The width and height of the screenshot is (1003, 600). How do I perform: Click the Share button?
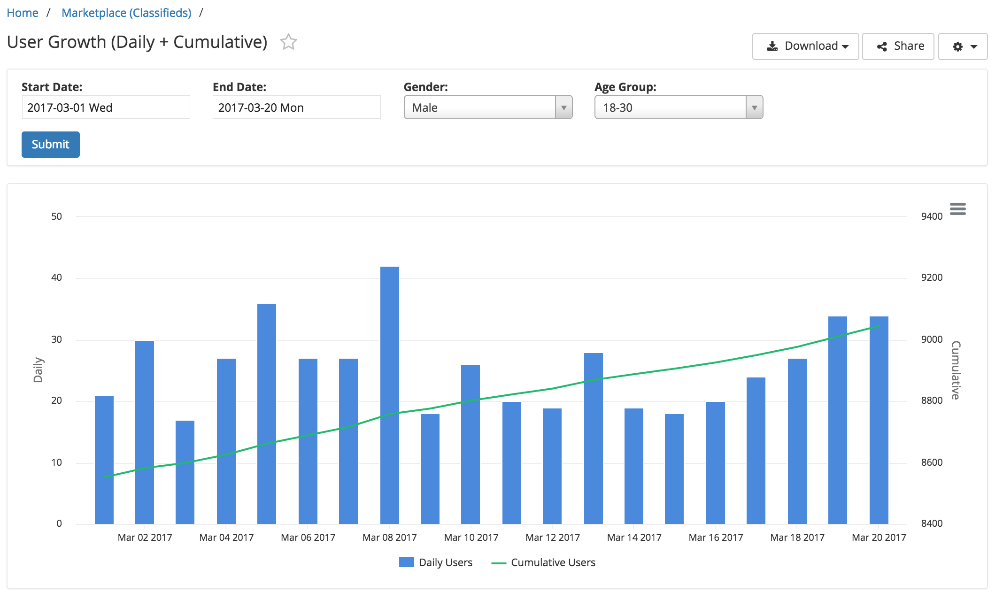coord(898,46)
